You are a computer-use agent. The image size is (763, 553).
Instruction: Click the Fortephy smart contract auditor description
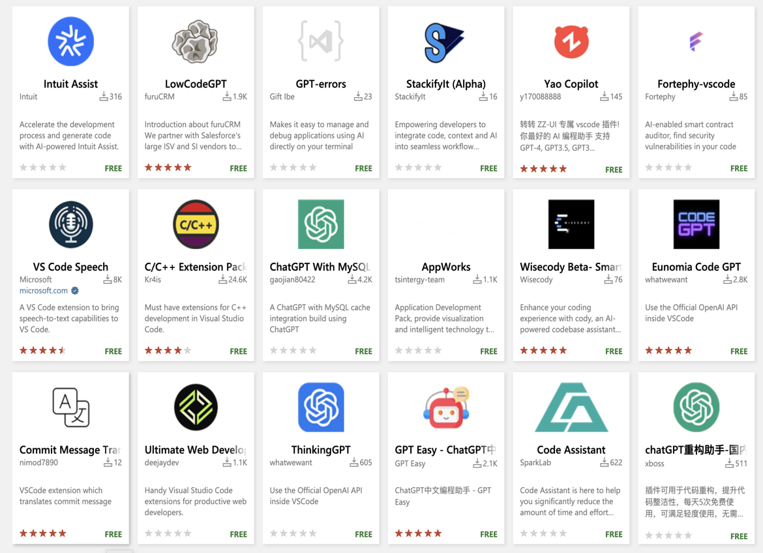691,136
